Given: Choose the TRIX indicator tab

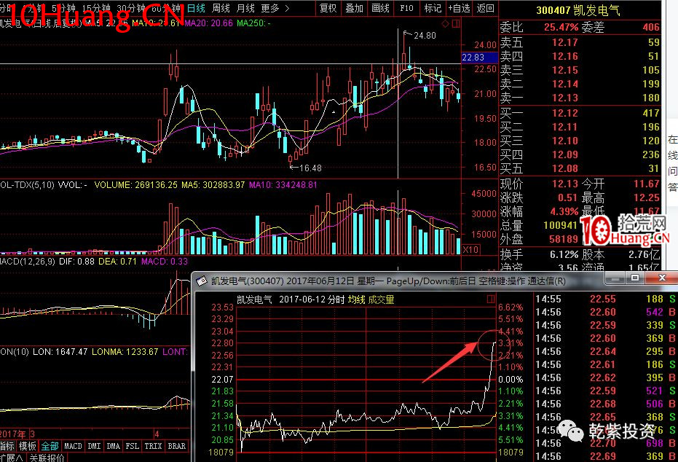Looking at the screenshot, I should pos(153,446).
